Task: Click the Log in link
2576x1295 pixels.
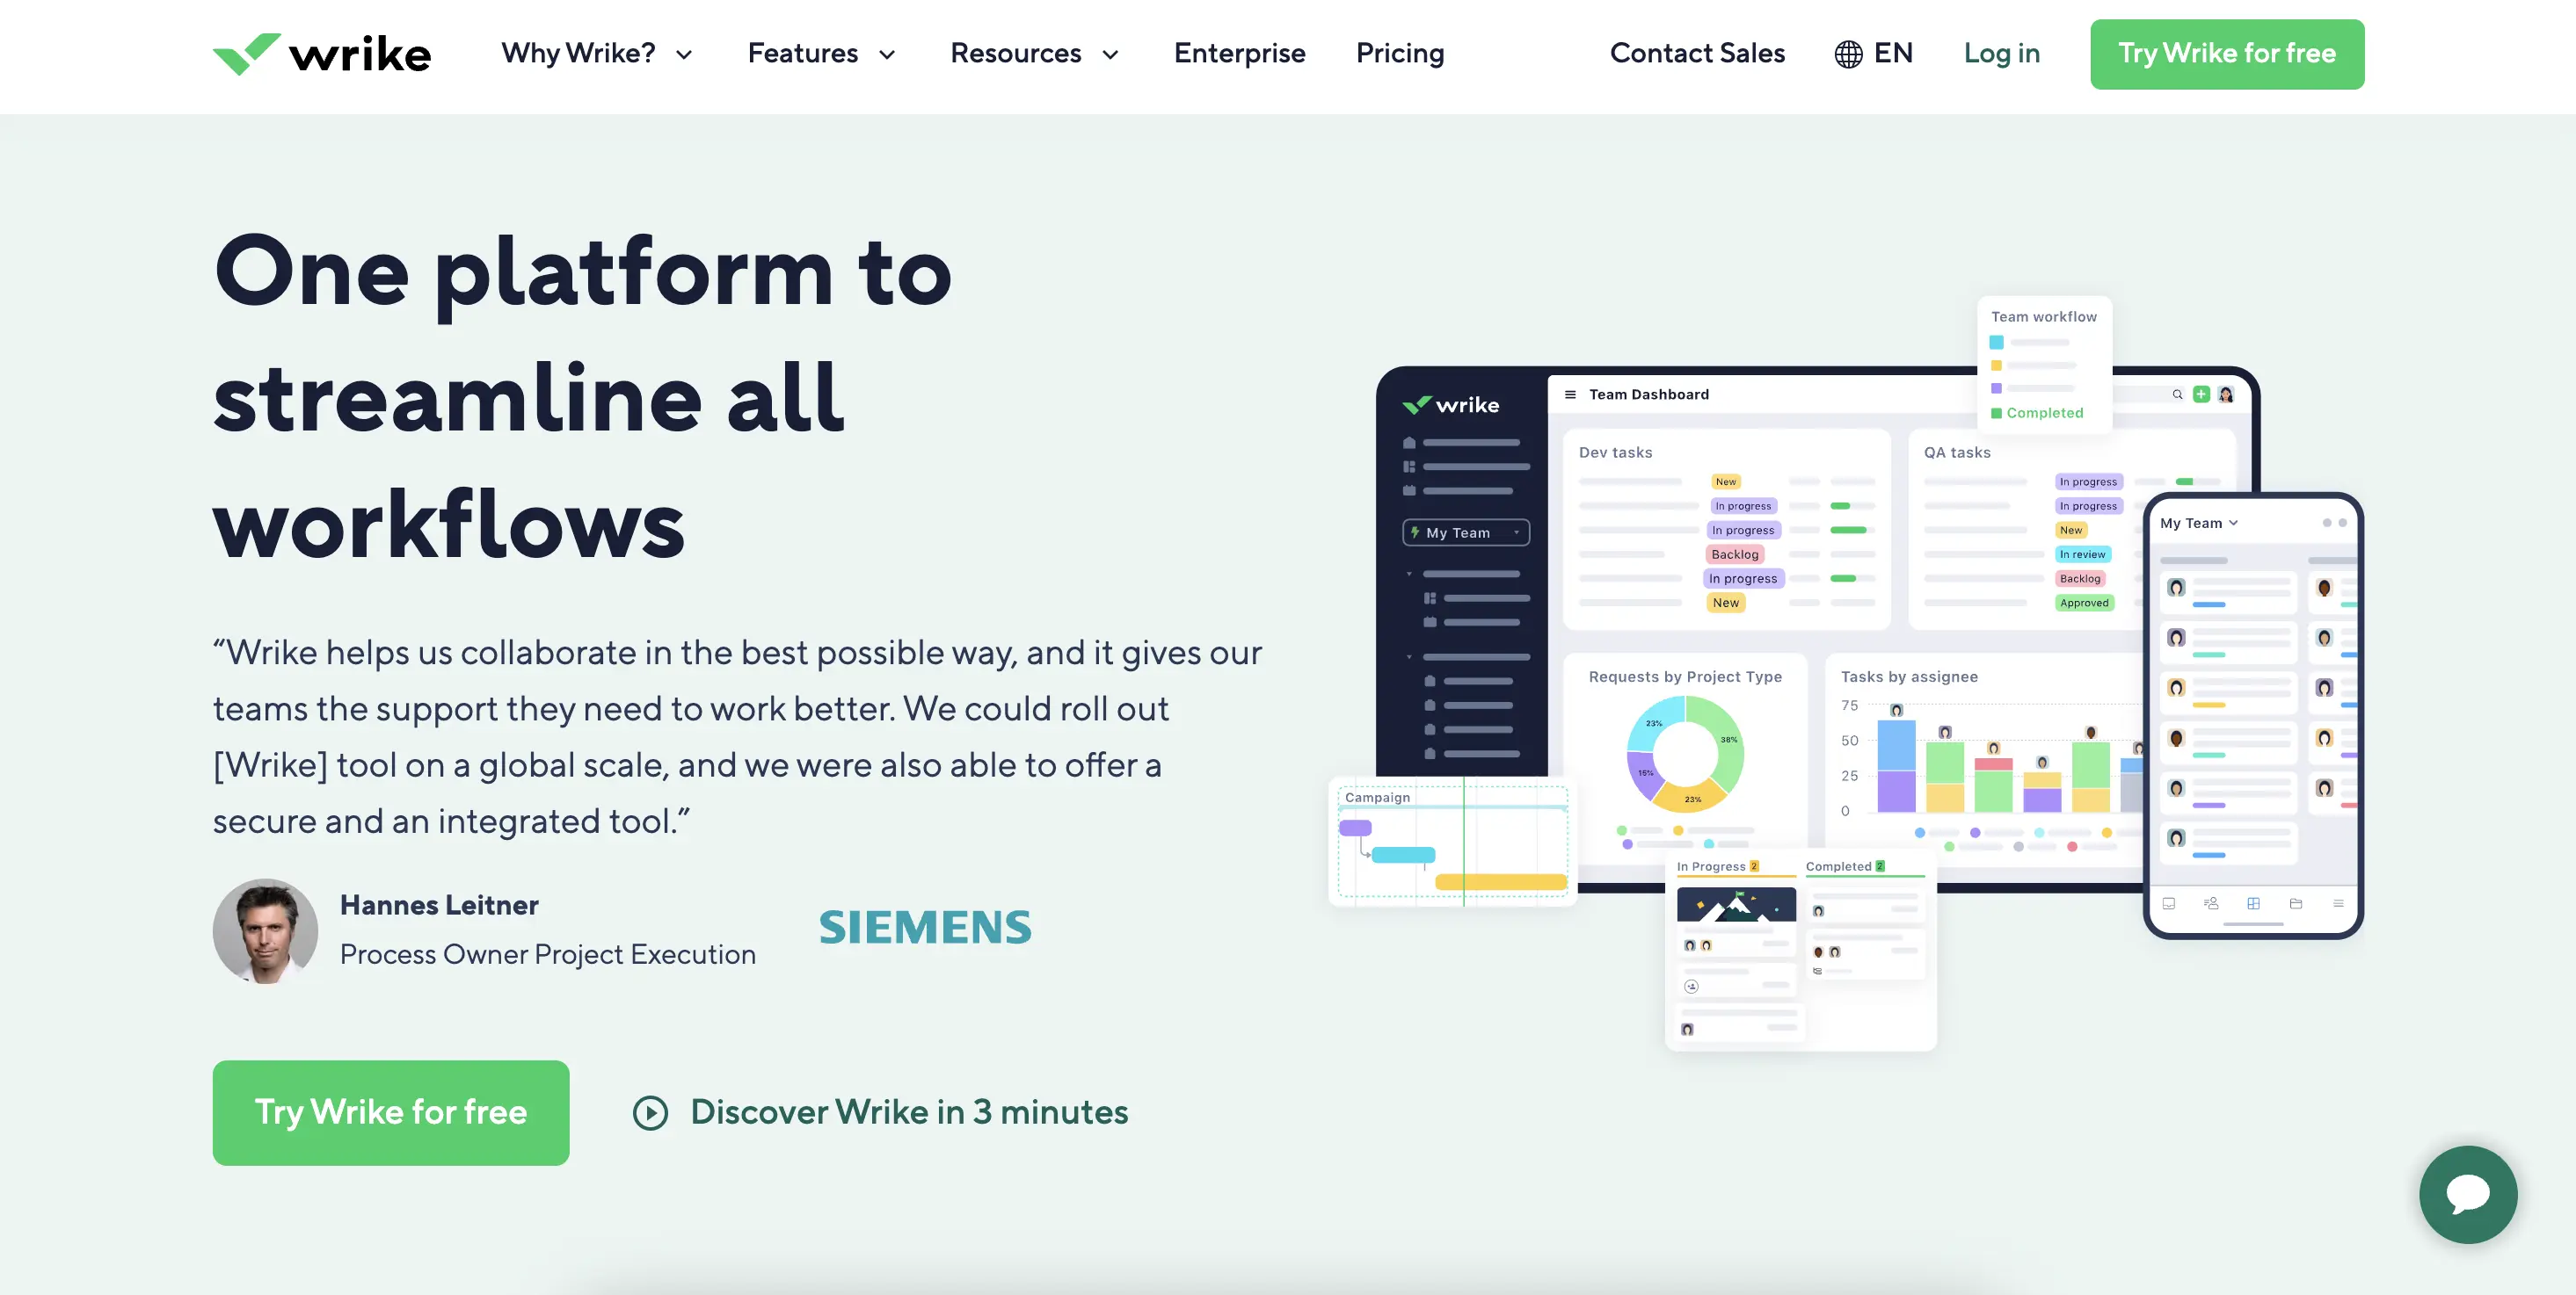Action: click(x=2001, y=53)
